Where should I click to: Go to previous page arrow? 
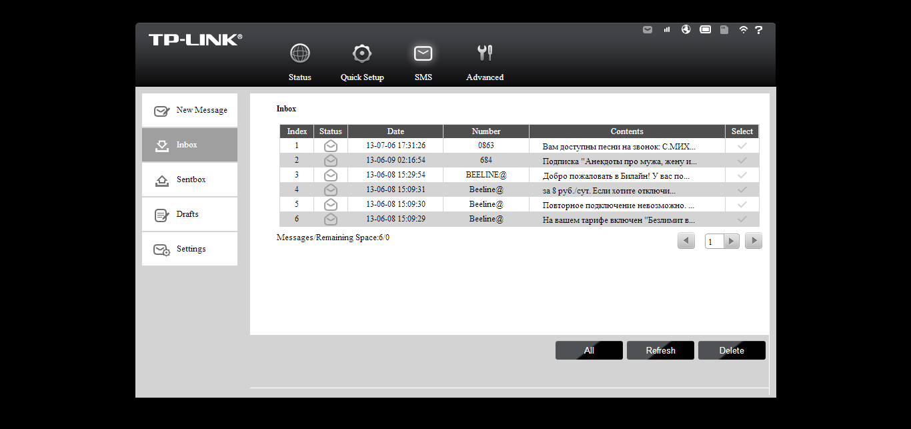[686, 241]
